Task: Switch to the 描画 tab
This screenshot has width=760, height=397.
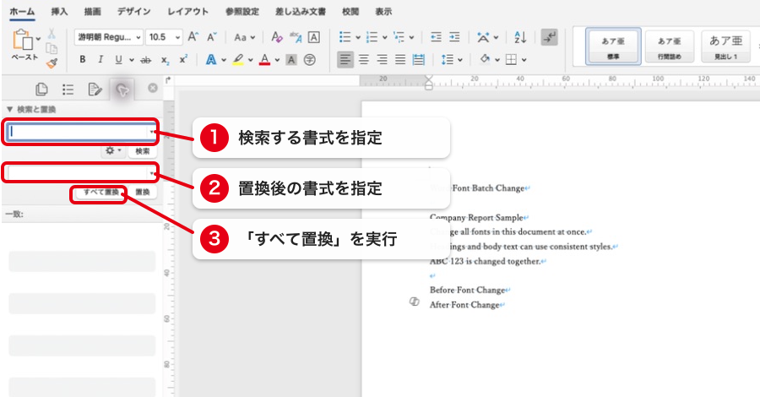Action: [92, 11]
